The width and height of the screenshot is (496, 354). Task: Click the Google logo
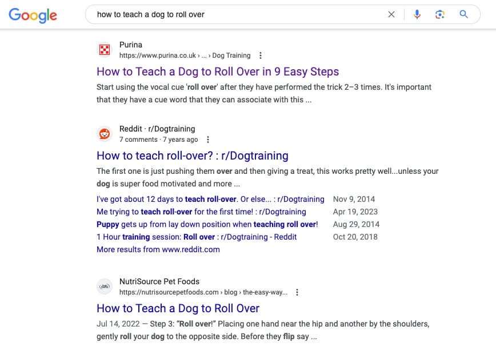[33, 15]
